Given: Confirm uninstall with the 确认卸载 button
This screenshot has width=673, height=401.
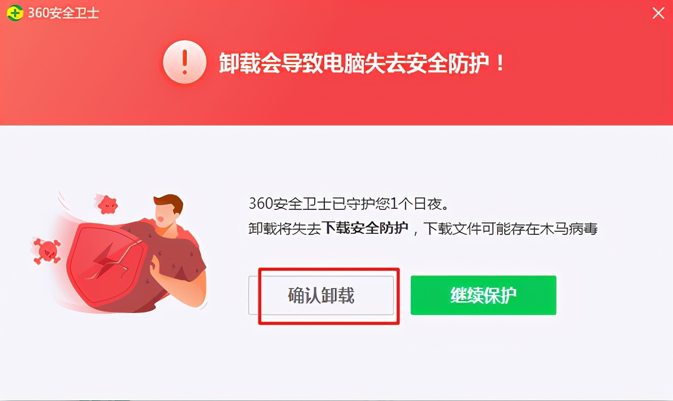Looking at the screenshot, I should (321, 295).
